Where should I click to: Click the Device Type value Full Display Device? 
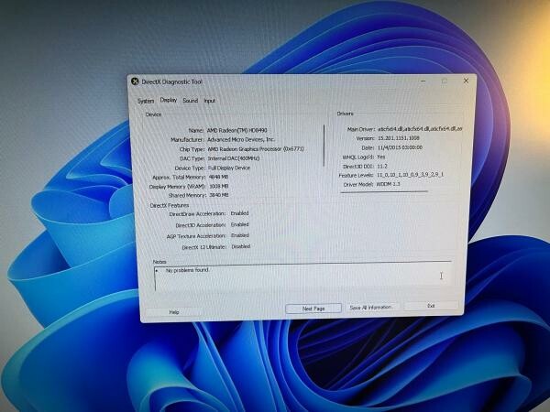[229, 168]
